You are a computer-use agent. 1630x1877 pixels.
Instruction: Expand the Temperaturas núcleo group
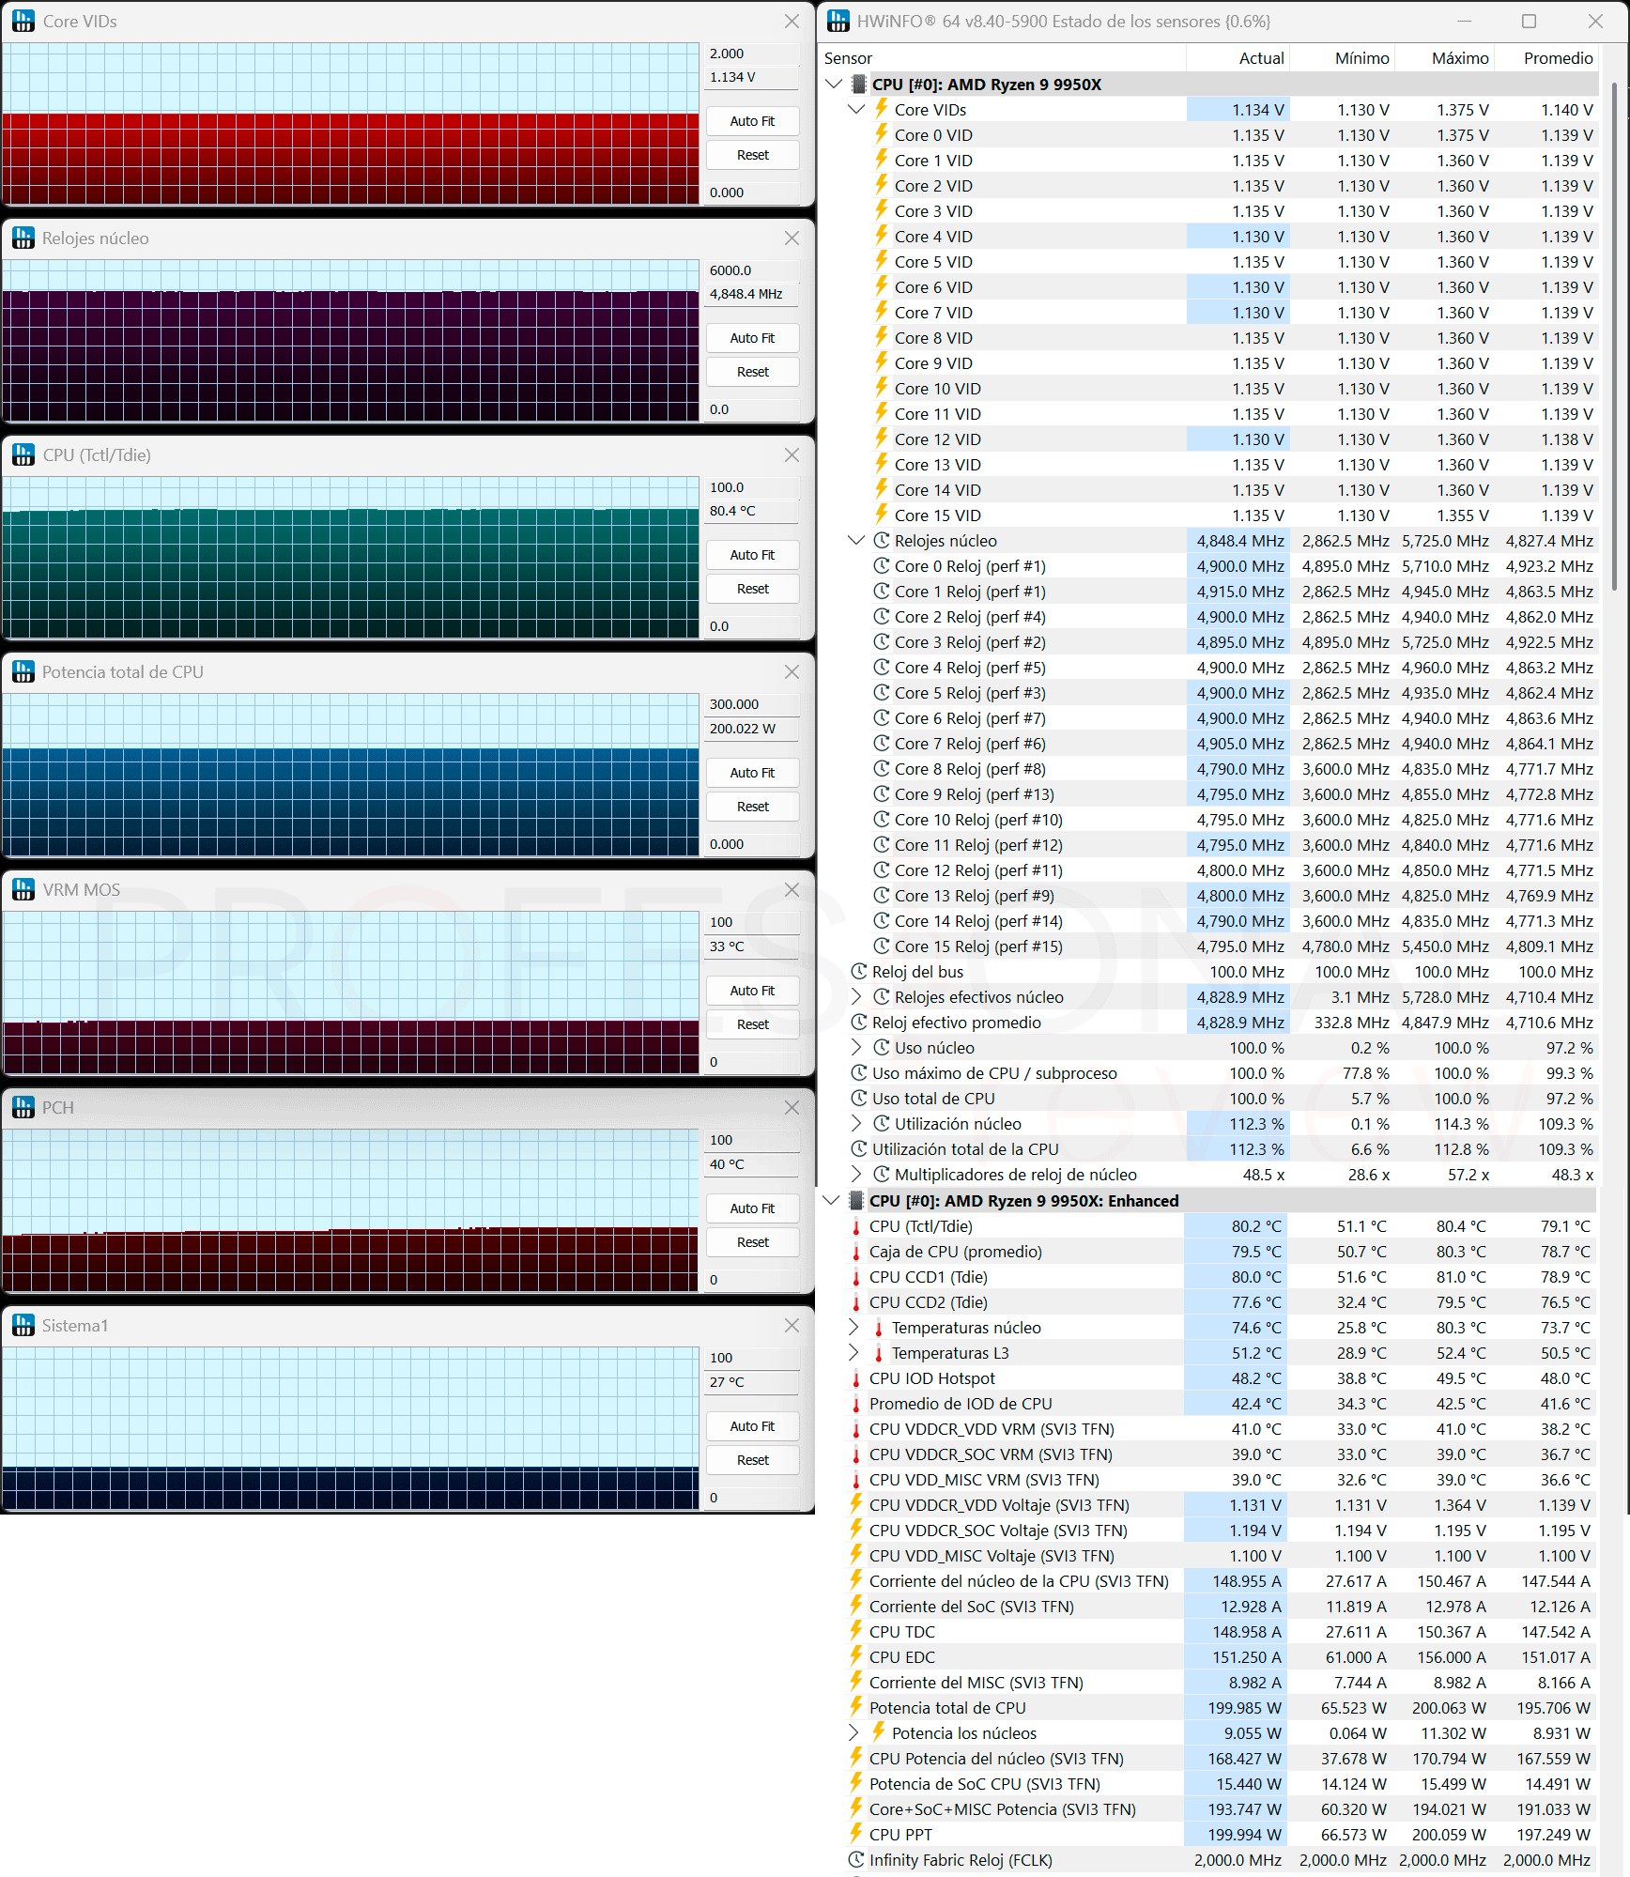(x=853, y=1327)
